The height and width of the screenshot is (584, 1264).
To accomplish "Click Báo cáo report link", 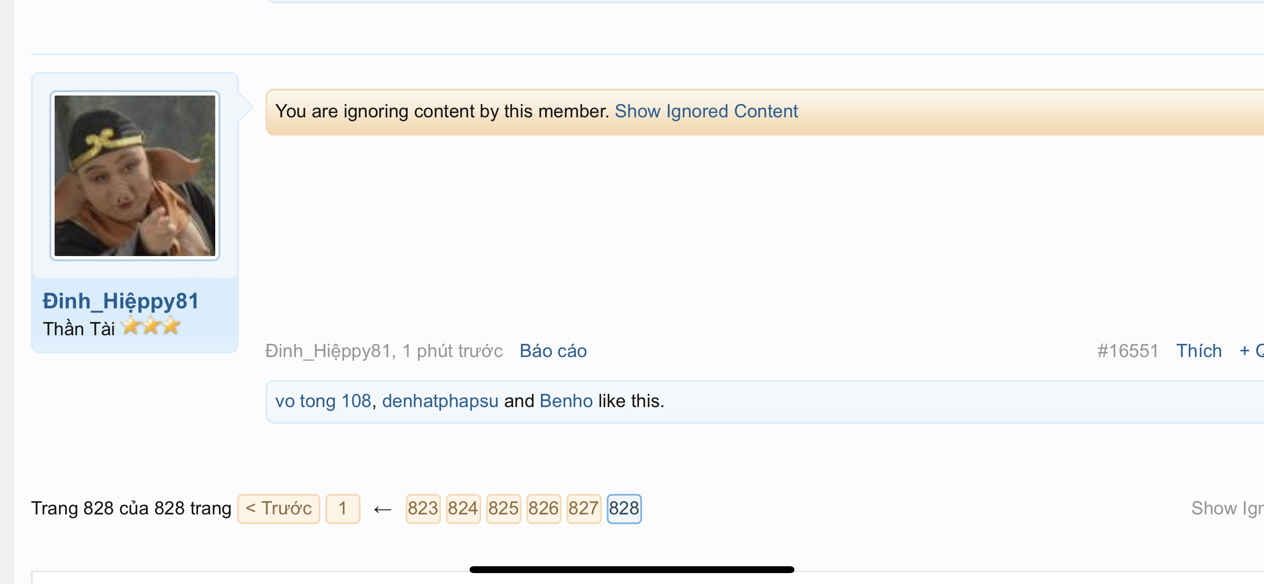I will (553, 351).
